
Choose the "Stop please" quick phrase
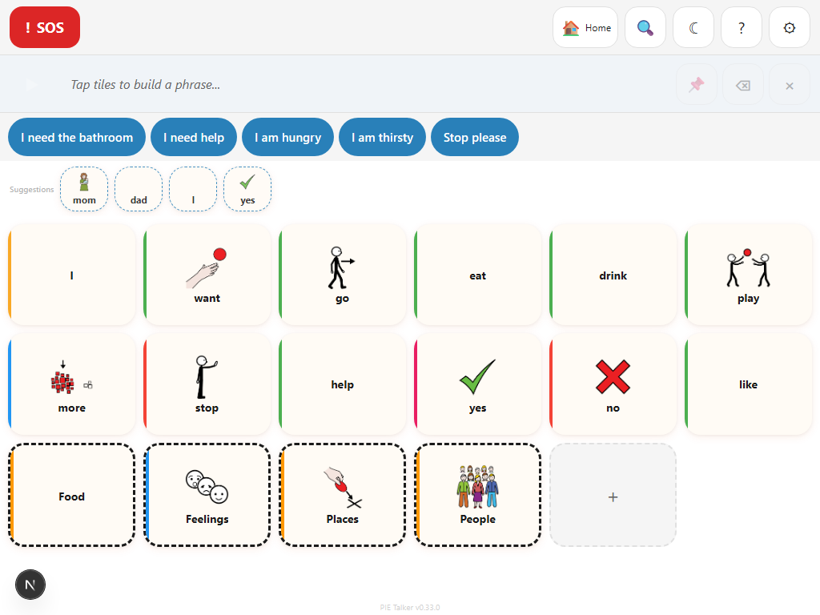click(x=474, y=138)
